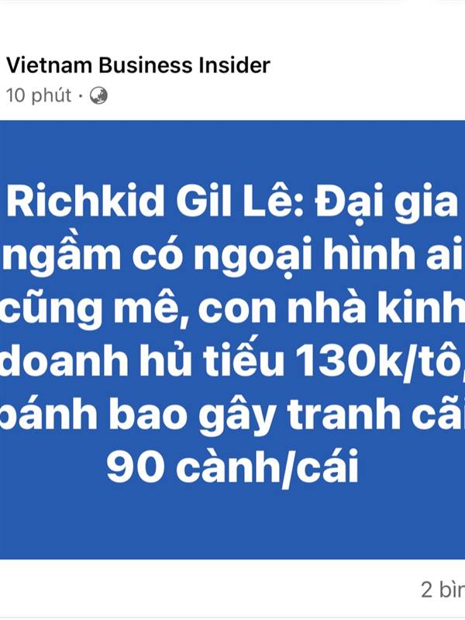This screenshot has width=465, height=620.
Task: Click the word "Insider" in page title
Action: (235, 65)
